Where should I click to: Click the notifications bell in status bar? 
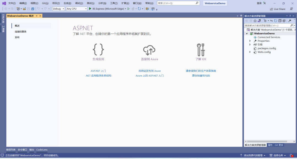tap(291, 155)
